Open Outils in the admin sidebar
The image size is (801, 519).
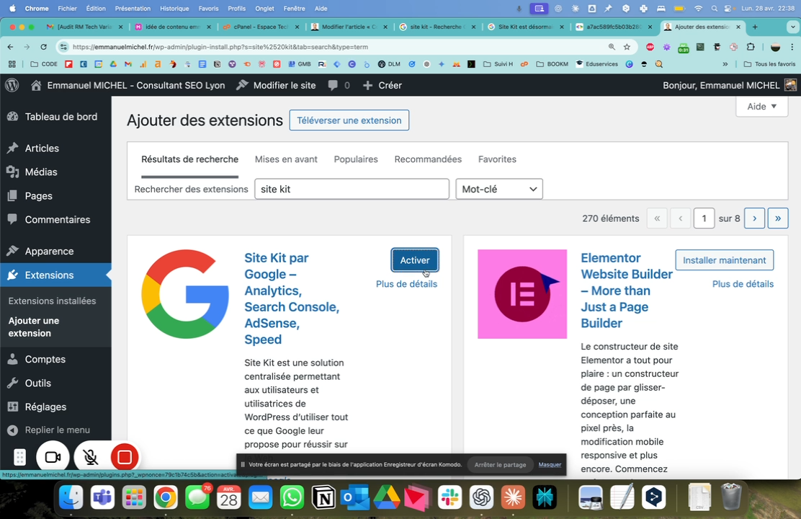[55, 383]
